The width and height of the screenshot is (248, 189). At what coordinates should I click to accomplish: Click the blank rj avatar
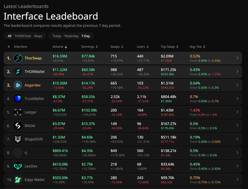(x=18, y=153)
